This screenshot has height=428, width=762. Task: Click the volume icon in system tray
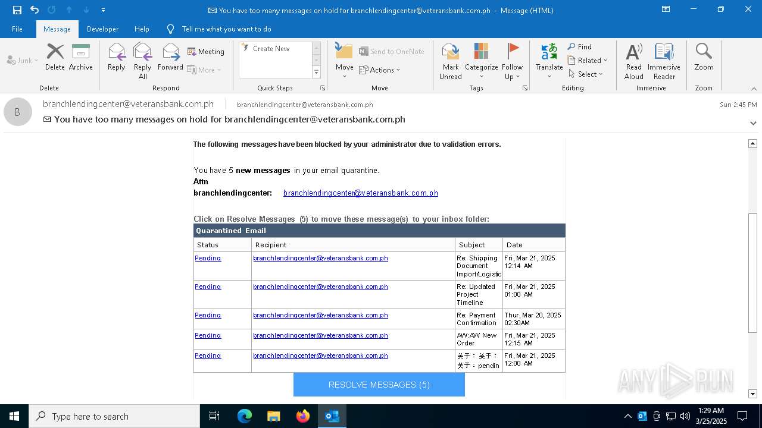(x=685, y=416)
